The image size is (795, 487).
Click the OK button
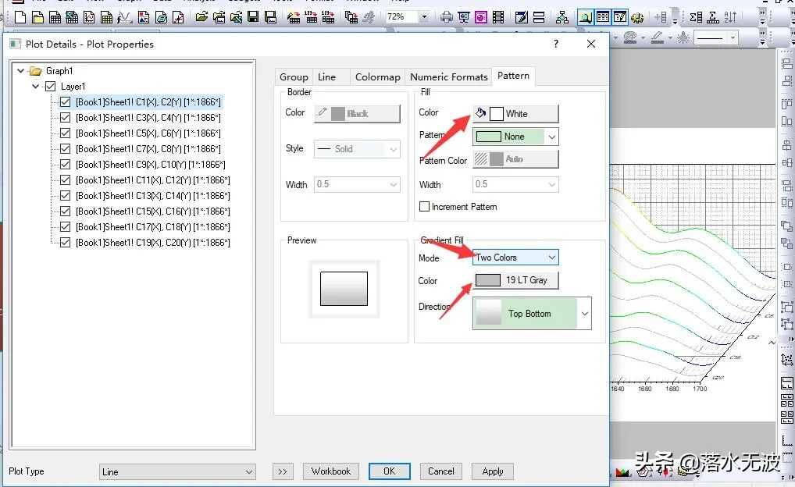[390, 471]
